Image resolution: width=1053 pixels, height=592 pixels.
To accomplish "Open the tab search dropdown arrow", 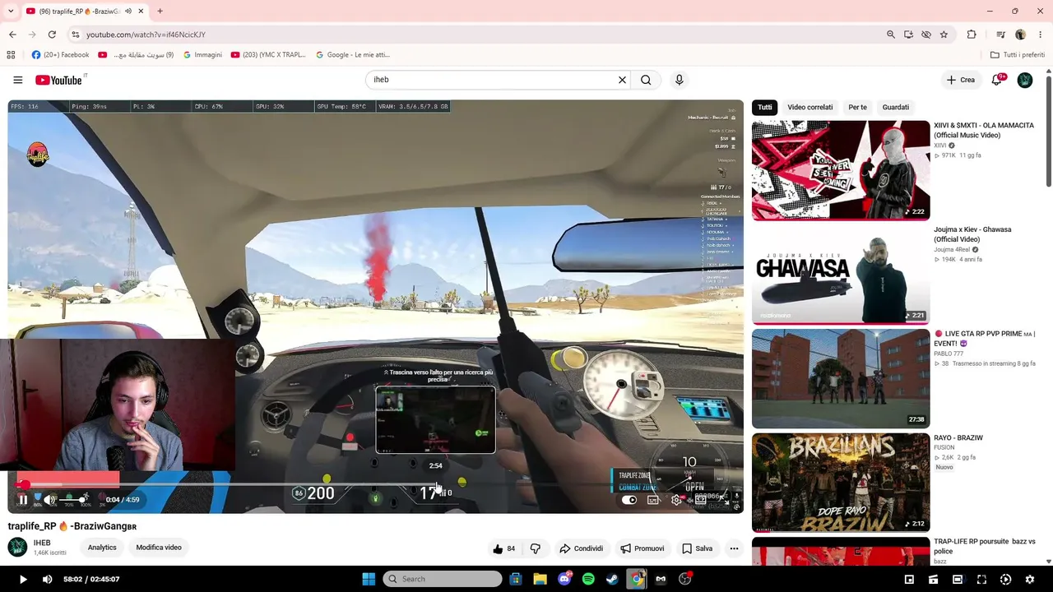I will (x=12, y=12).
